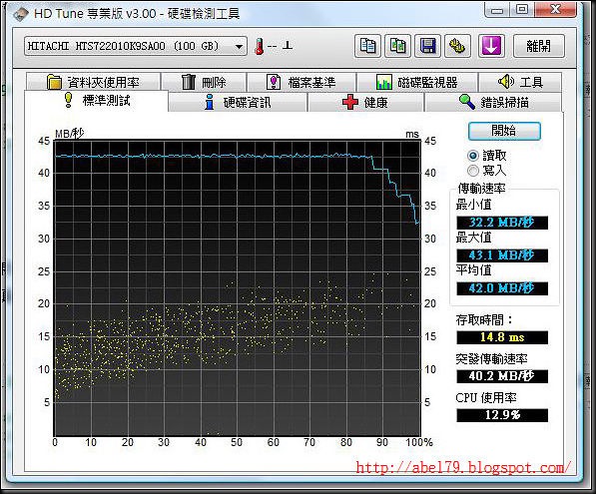Image resolution: width=596 pixels, height=494 pixels.
Task: Click the floppy disk save icon
Action: (x=427, y=46)
